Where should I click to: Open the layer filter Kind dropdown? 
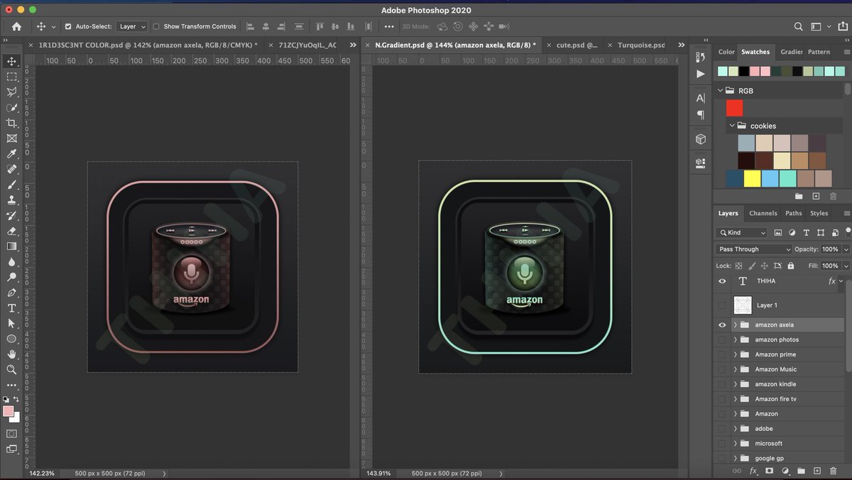point(741,232)
